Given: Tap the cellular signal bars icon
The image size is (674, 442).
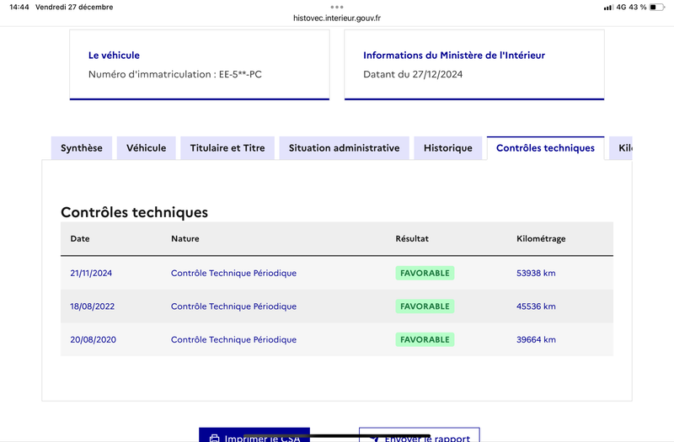Looking at the screenshot, I should [x=608, y=8].
